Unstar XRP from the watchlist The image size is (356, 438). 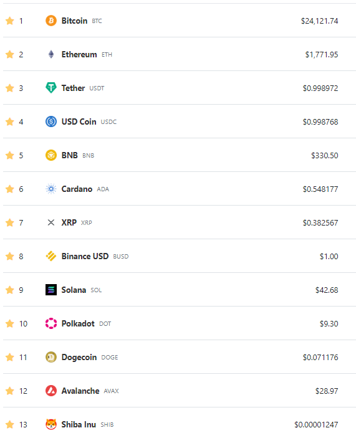pos(10,222)
